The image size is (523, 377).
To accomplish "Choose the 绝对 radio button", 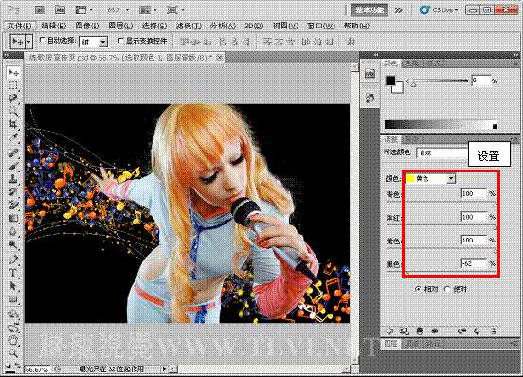I will [447, 289].
